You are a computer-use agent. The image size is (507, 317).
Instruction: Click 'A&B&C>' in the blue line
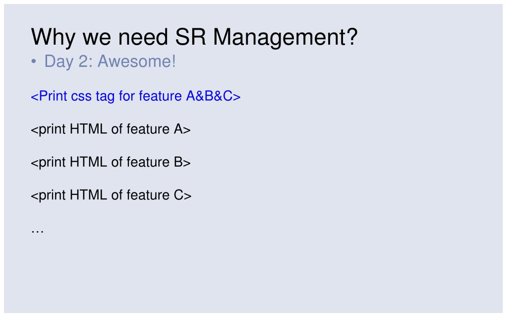214,96
